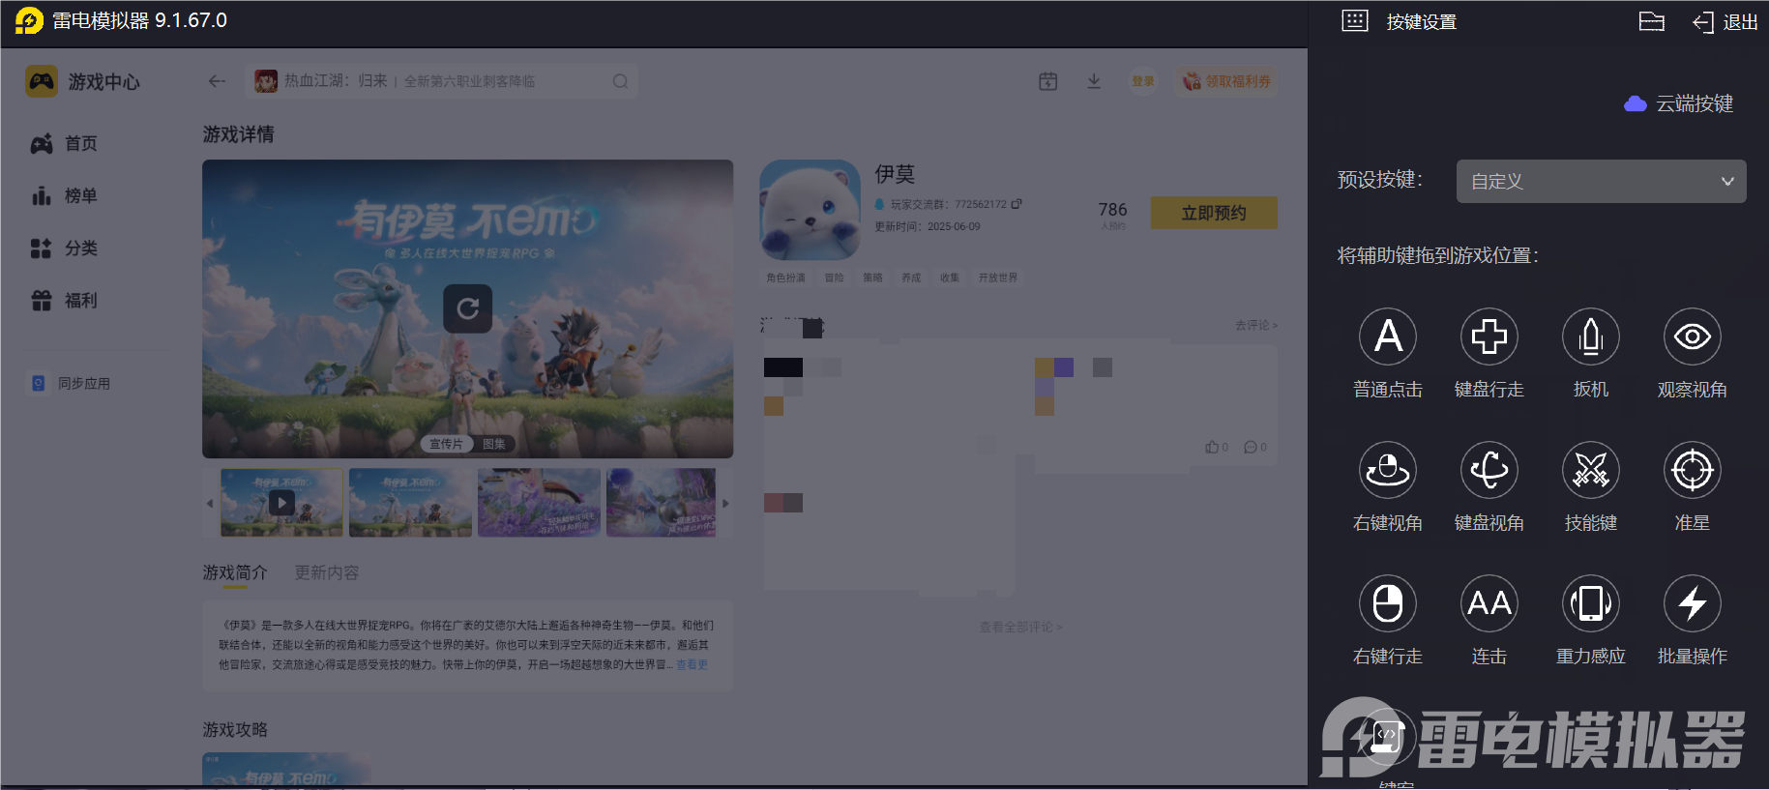Click the 冒险 tag
Viewport: 1769px width, 790px height.
[x=834, y=278]
